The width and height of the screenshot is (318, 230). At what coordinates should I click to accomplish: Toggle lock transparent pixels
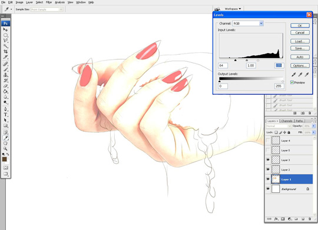pyautogui.click(x=276, y=132)
